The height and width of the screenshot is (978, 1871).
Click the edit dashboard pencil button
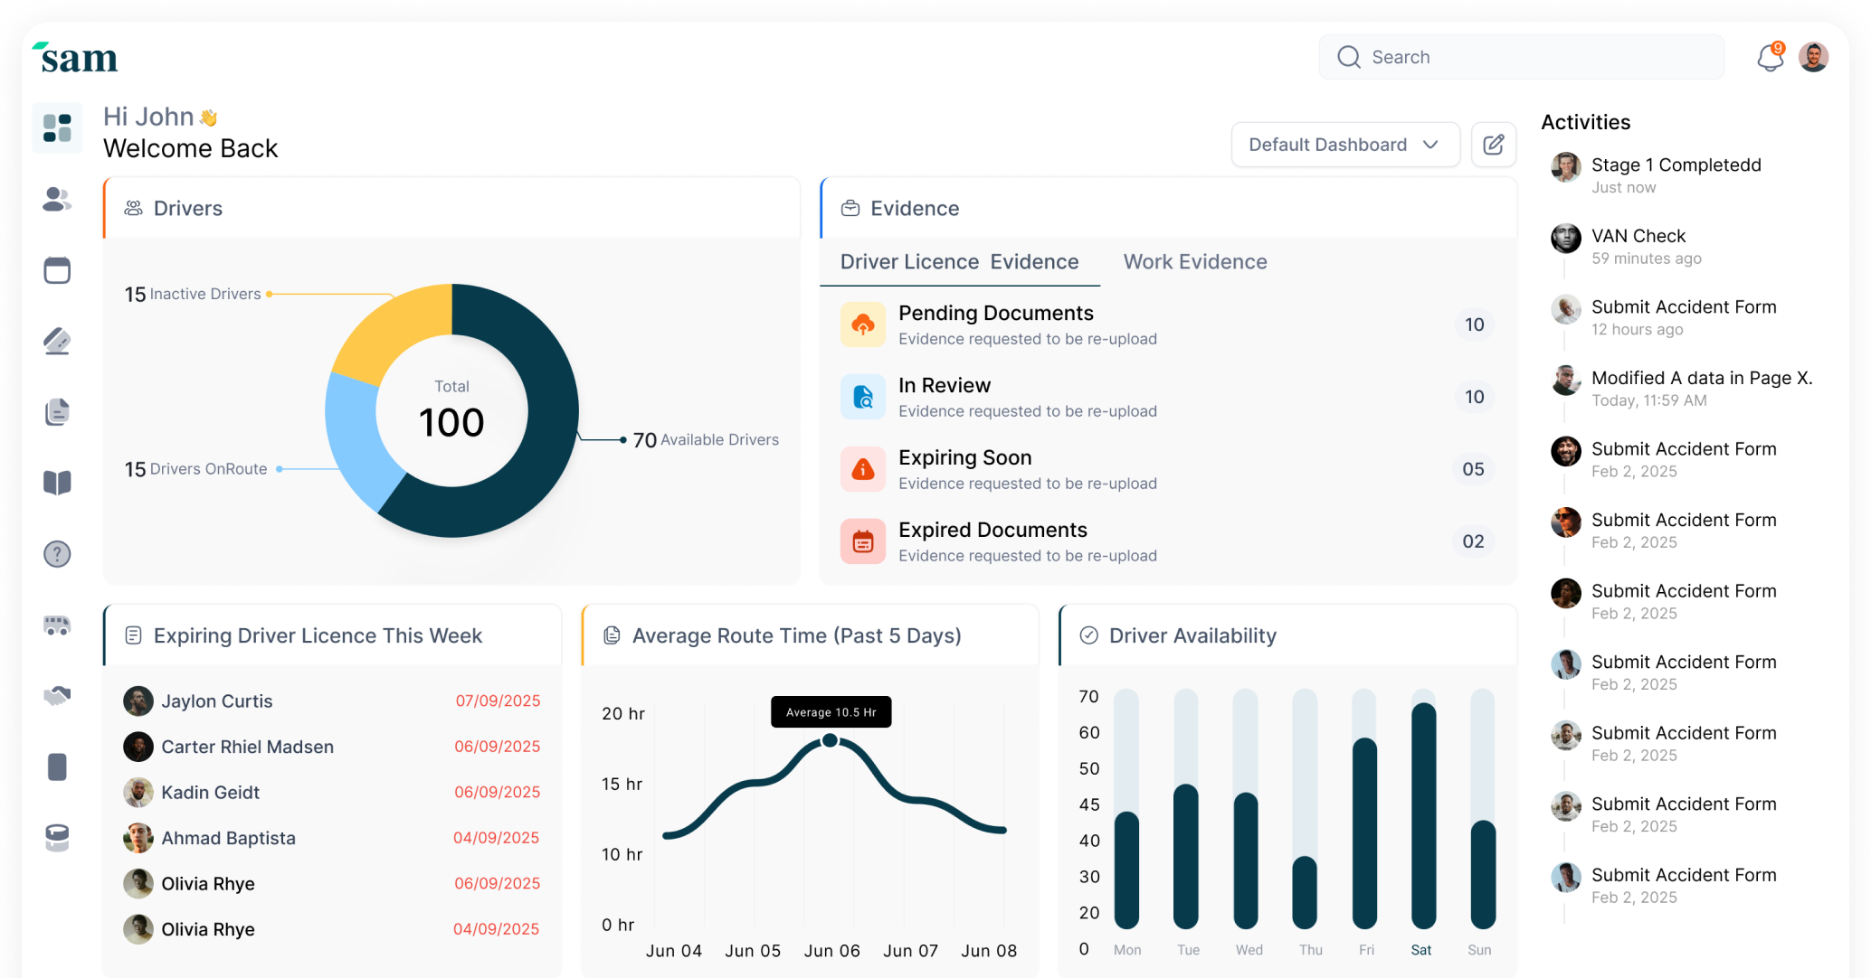coord(1494,145)
